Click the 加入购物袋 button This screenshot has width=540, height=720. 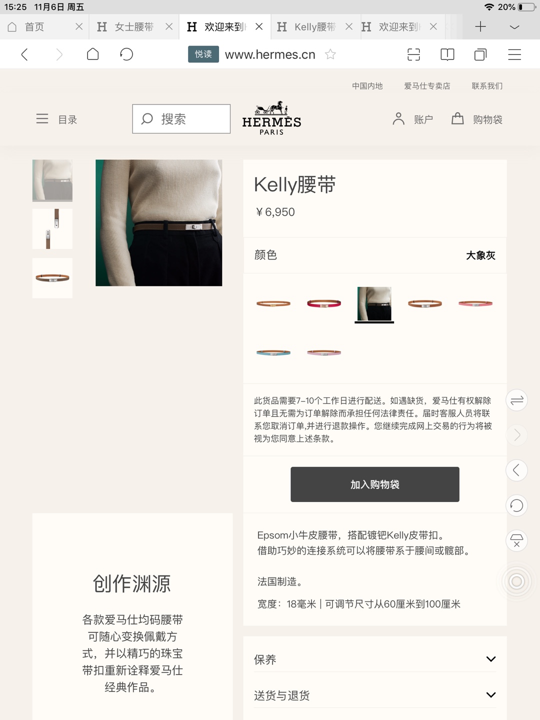tap(375, 484)
